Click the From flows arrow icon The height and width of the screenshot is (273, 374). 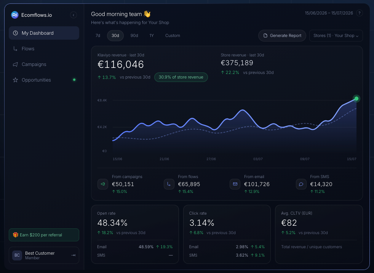coord(169,184)
